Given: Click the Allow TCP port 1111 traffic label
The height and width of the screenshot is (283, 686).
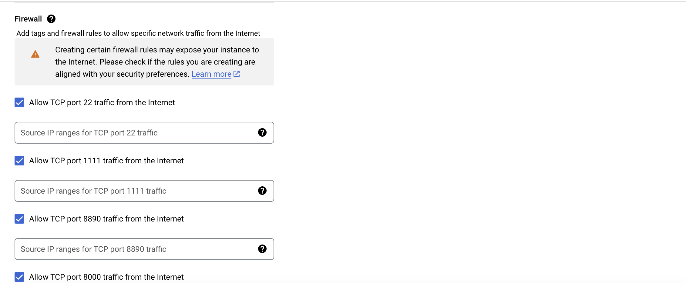Looking at the screenshot, I should [x=106, y=161].
